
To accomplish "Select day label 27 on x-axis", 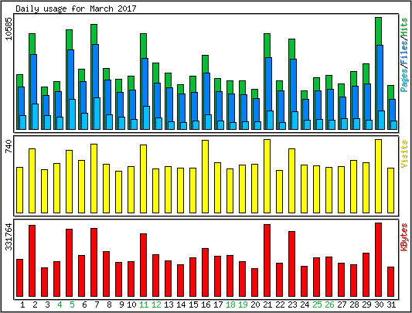I will [342, 304].
